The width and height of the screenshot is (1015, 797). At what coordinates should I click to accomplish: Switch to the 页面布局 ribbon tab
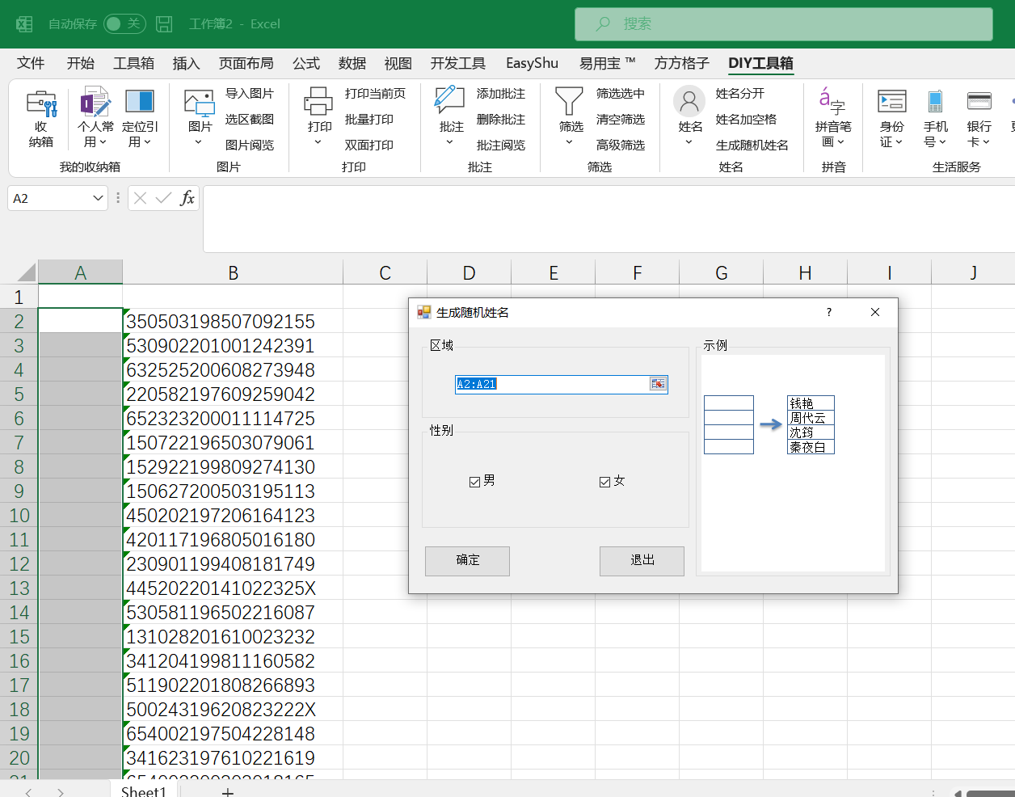[x=246, y=63]
